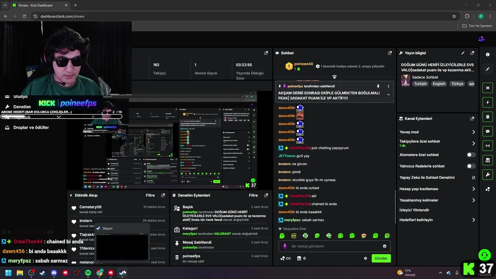
Task: Toggle wrench stream info widget in sidebar
Action: point(487,175)
